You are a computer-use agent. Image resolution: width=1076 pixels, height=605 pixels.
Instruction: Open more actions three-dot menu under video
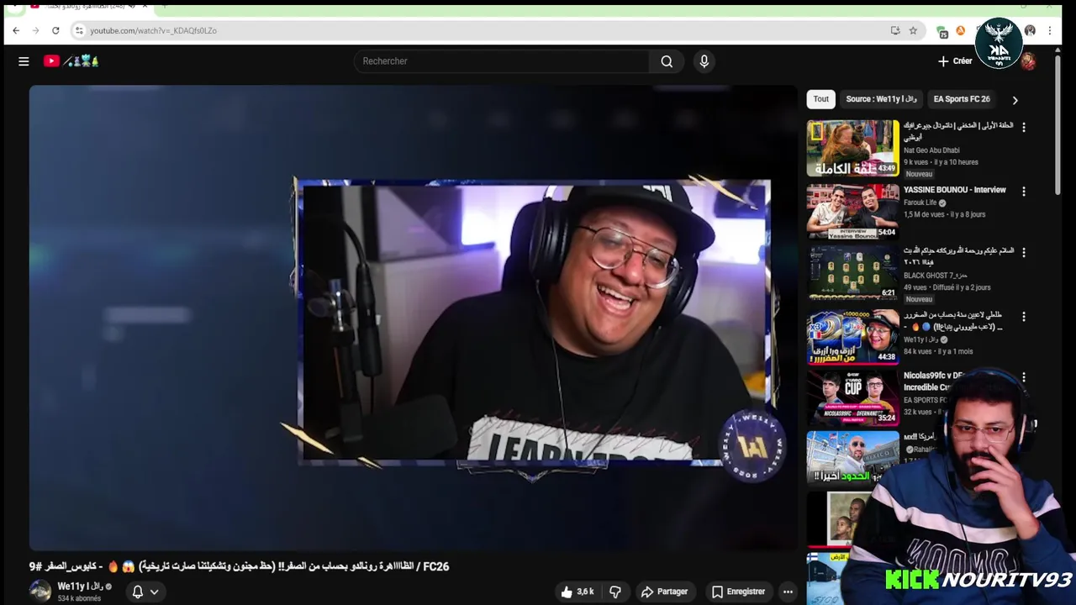pos(788,592)
